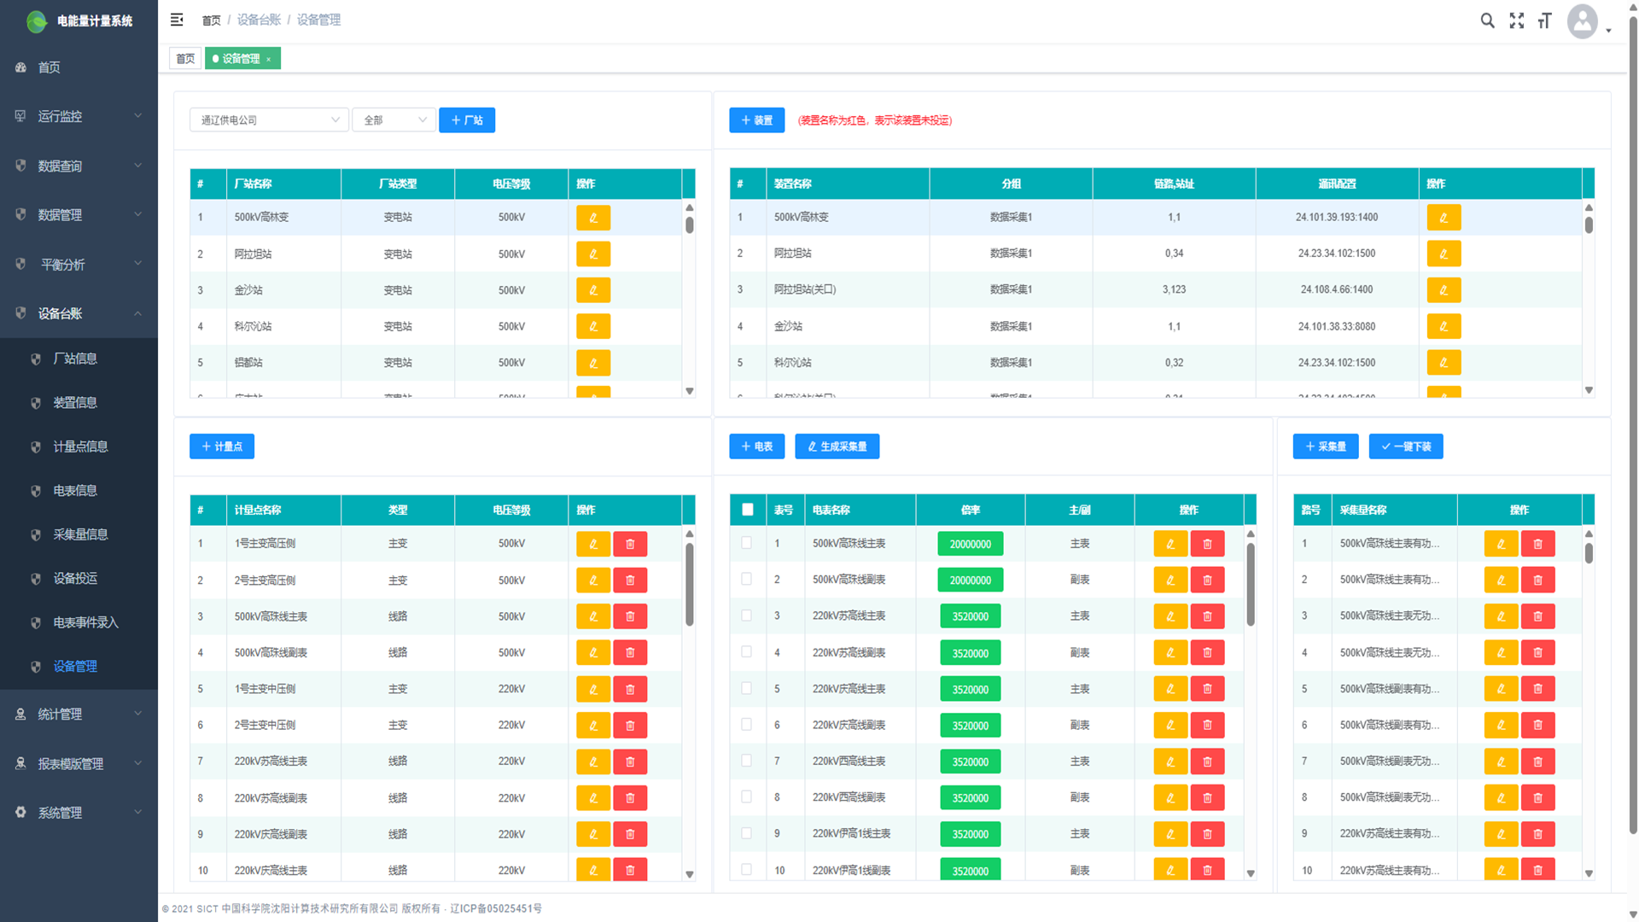
Task: Open the 通辽供电公司 company dropdown
Action: click(269, 120)
